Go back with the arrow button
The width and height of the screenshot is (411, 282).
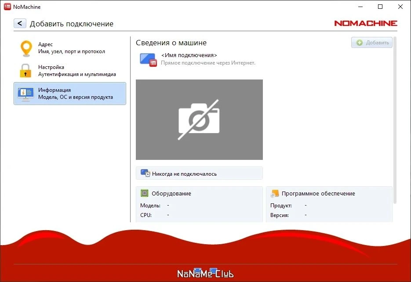click(x=20, y=23)
